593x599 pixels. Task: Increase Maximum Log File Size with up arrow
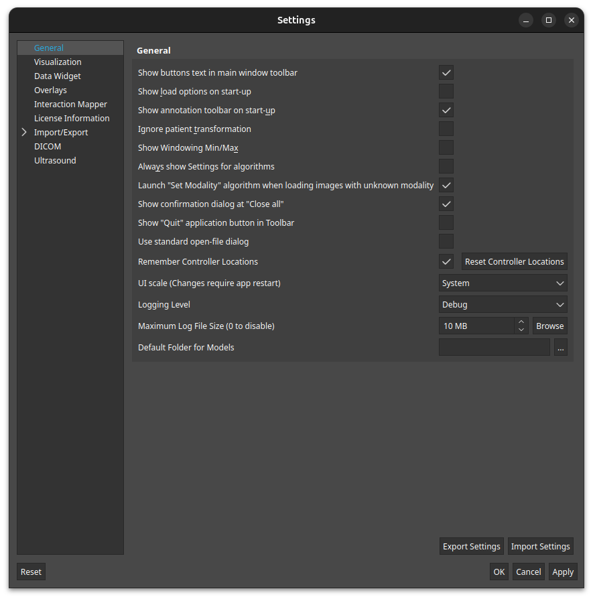(521, 322)
